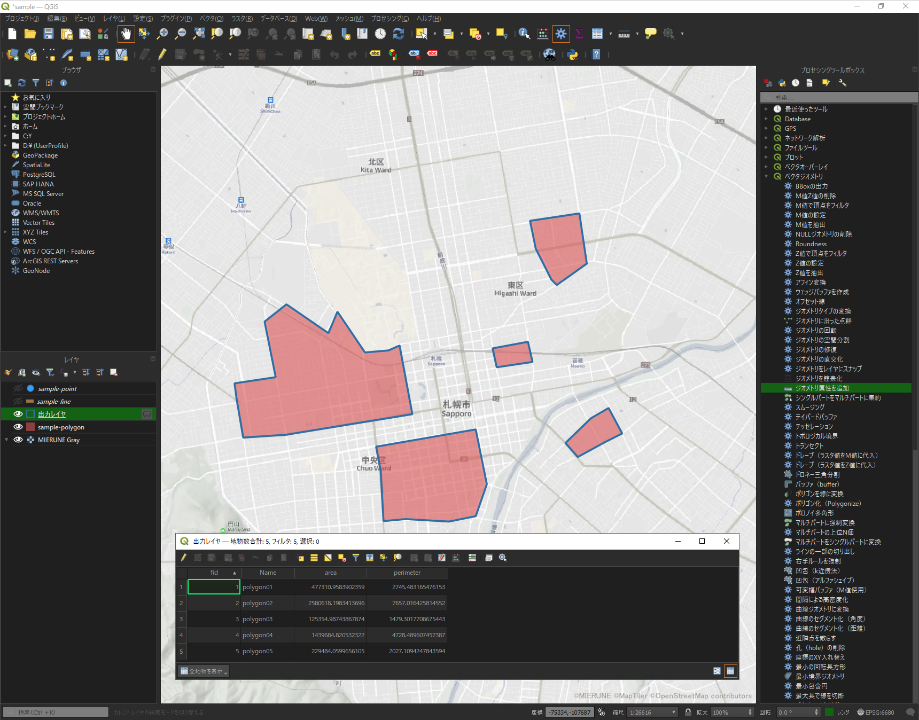Refresh the Browser panel
919x720 pixels.
[x=22, y=83]
